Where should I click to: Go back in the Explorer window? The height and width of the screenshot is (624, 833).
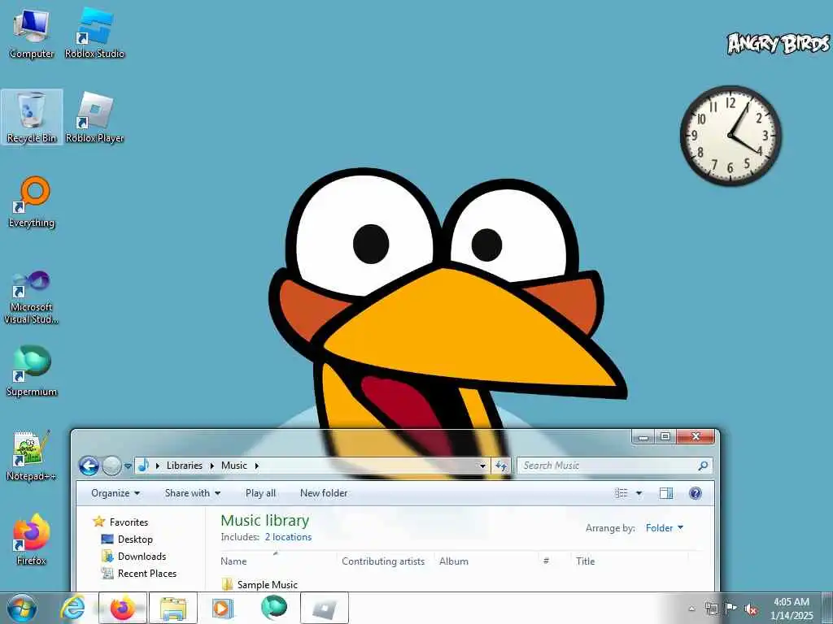(x=89, y=466)
